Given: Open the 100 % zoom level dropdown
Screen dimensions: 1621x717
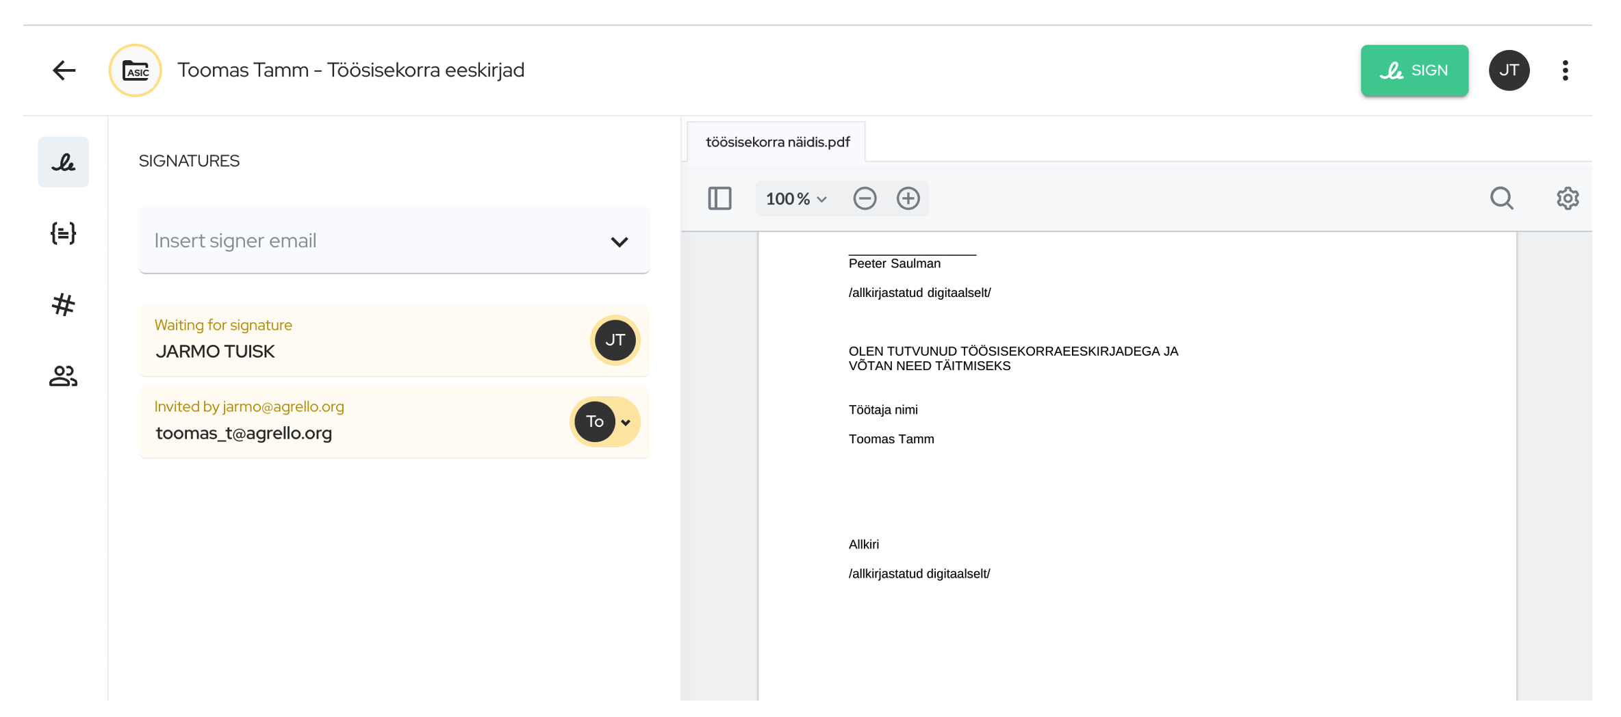Looking at the screenshot, I should (x=796, y=198).
